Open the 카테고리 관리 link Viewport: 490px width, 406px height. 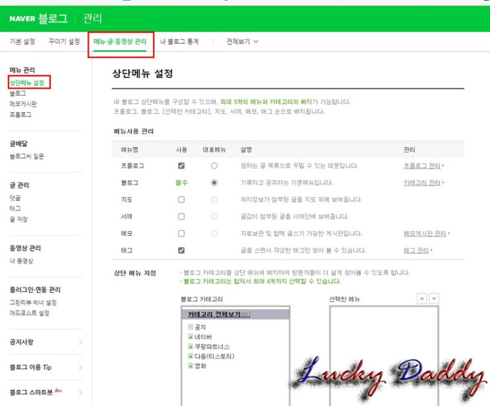(422, 183)
